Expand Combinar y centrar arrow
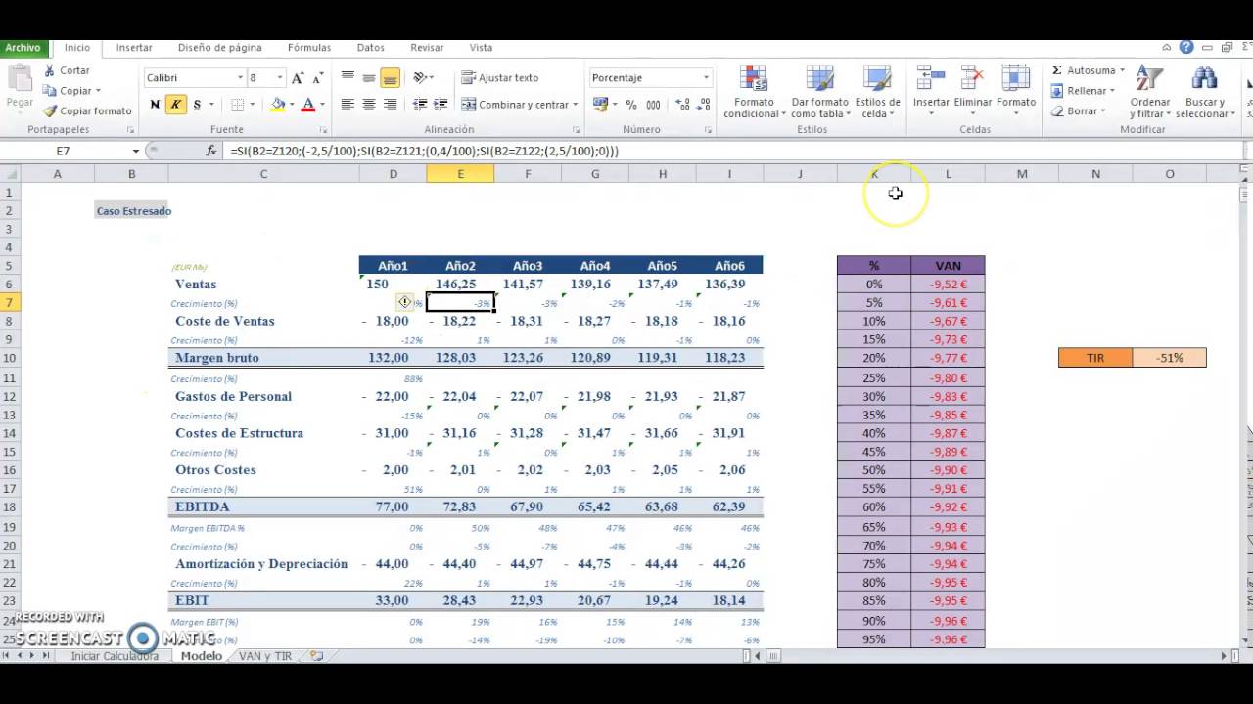Viewport: 1253px width, 704px height. pyautogui.click(x=575, y=105)
